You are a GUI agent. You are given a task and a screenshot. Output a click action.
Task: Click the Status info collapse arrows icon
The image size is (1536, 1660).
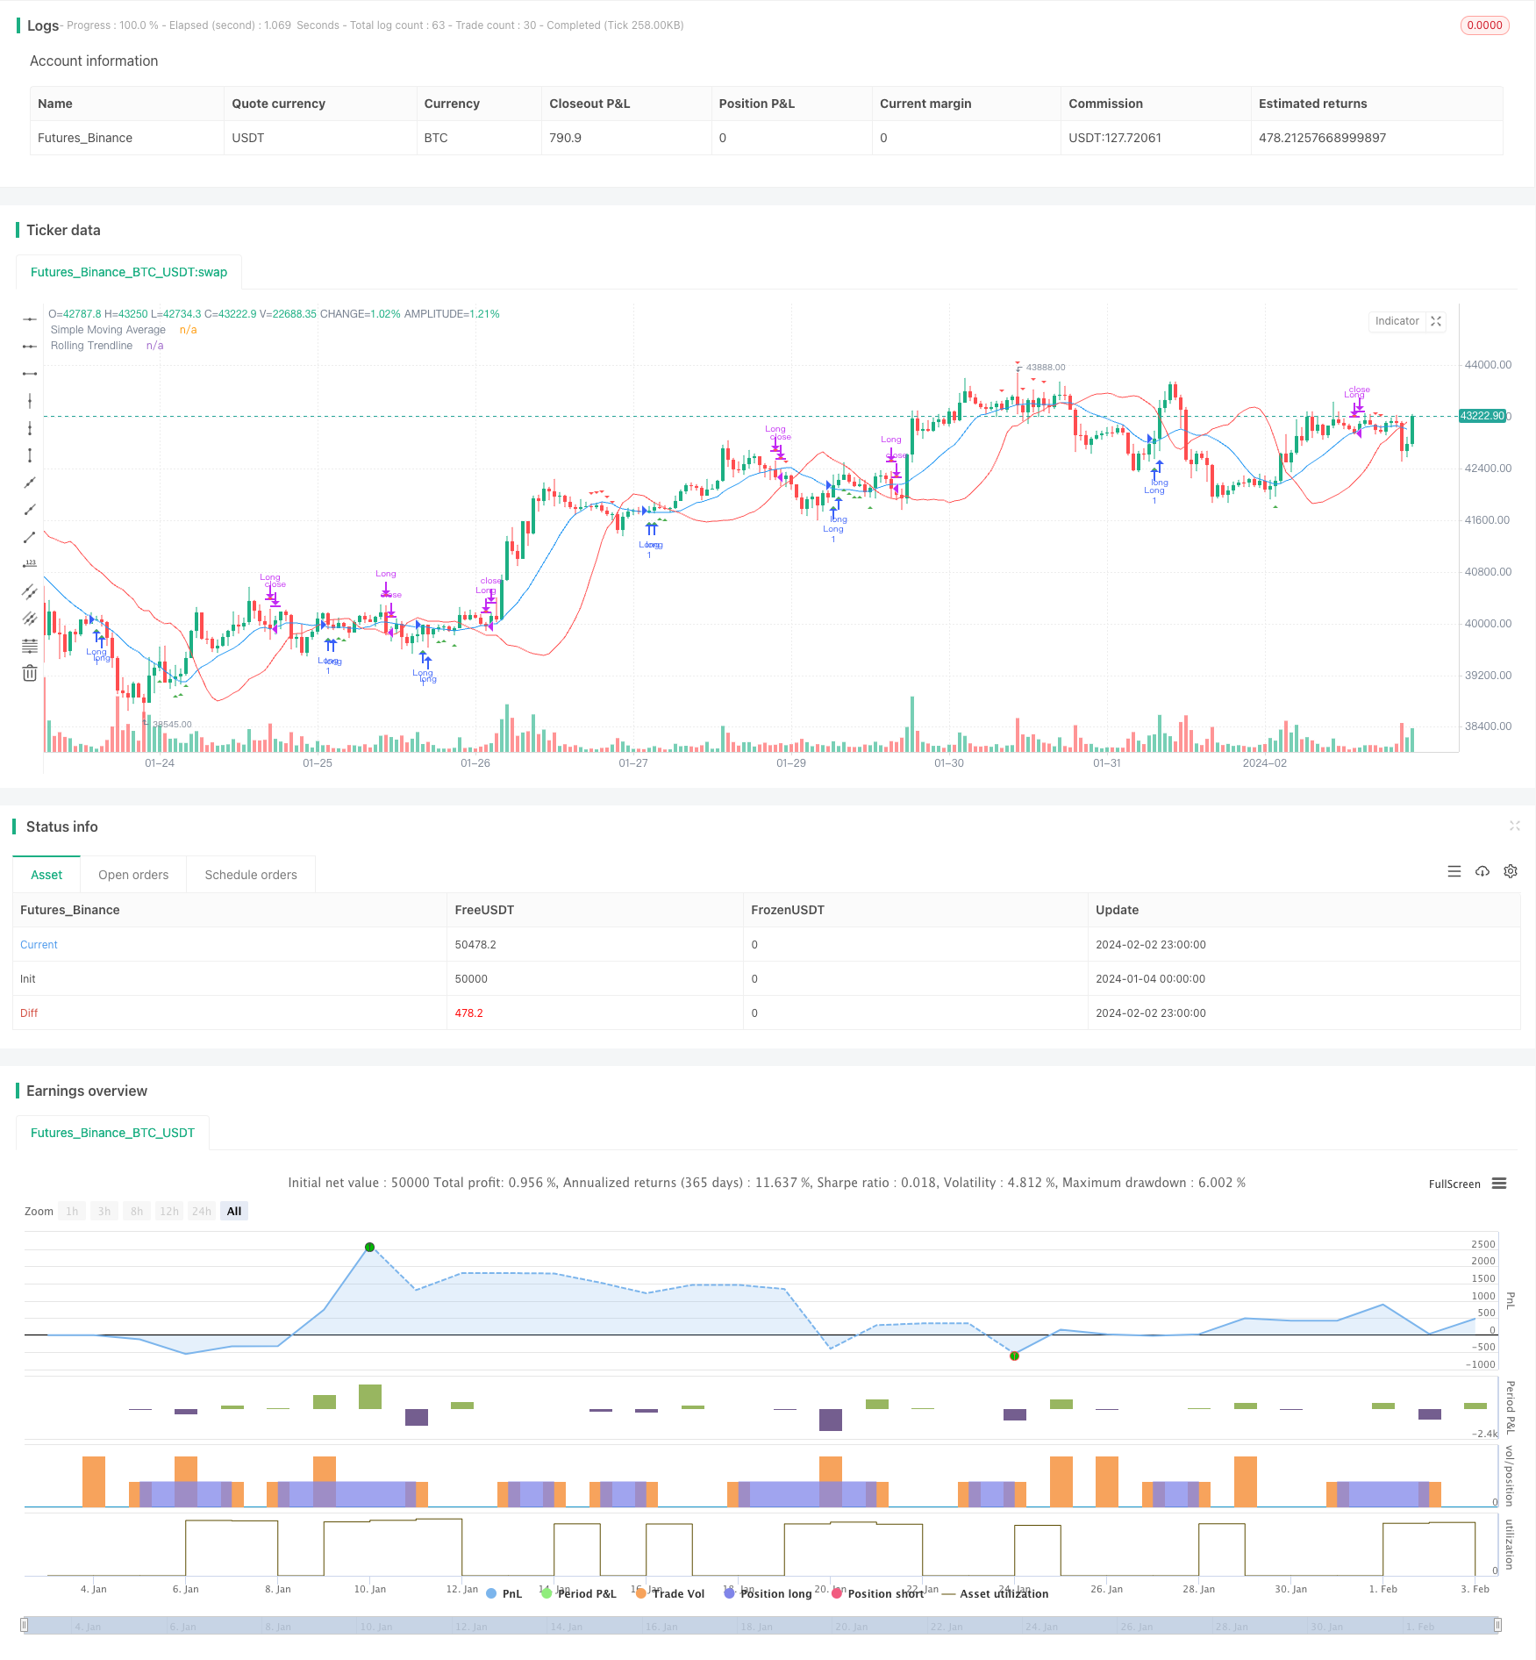point(1514,826)
